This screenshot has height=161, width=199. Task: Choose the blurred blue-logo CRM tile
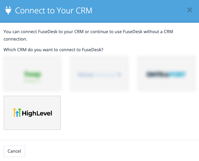point(99,74)
